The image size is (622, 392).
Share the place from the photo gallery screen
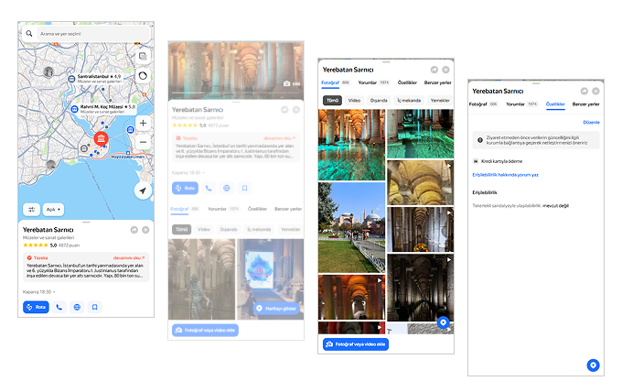click(434, 70)
